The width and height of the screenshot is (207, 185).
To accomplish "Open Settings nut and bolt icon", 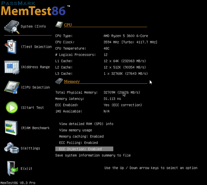I will 11,148.
